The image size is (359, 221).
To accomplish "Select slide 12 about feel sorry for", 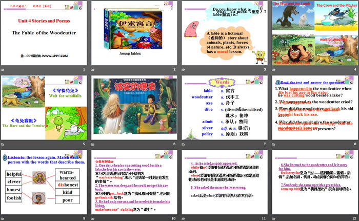I will (x=315, y=182).
